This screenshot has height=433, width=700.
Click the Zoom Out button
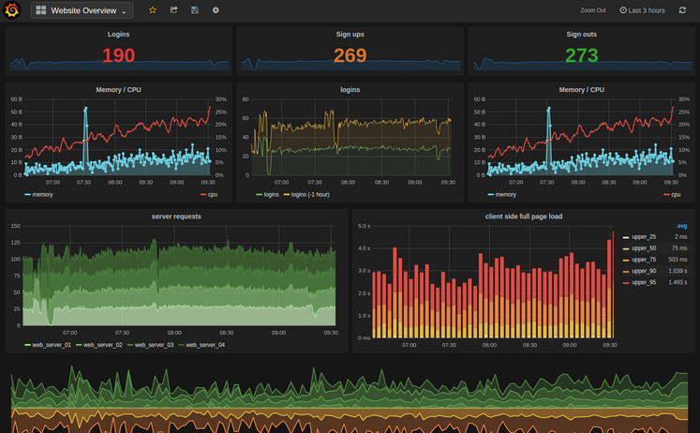point(593,10)
